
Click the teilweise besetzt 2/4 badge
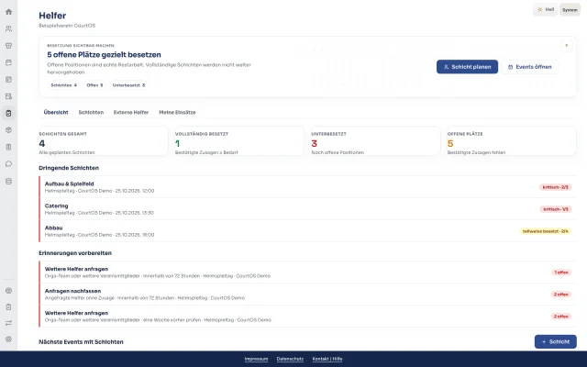545,231
